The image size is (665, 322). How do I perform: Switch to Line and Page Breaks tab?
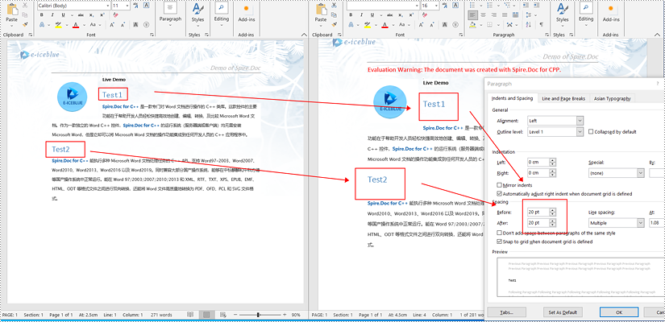pos(563,99)
